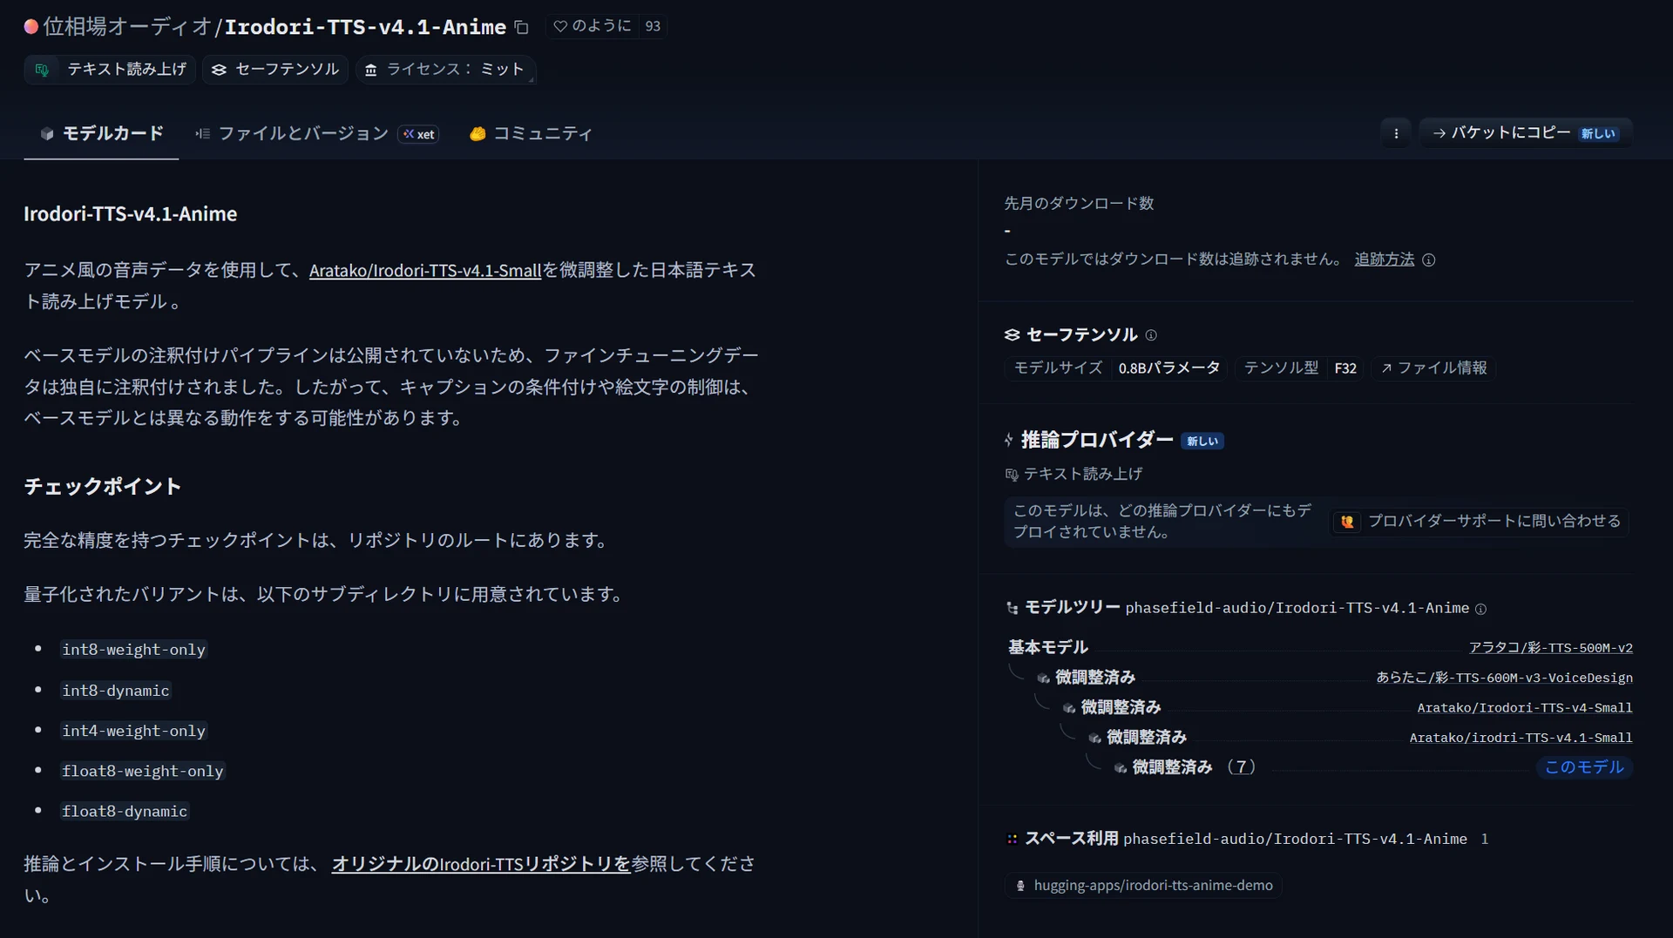Click 先月のダウンロード数 label
Screen dimensions: 1673x938
pyautogui.click(x=1079, y=203)
